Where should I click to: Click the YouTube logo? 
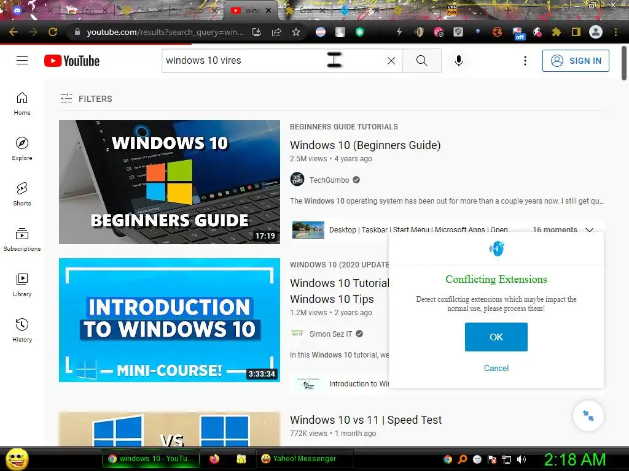coord(72,61)
